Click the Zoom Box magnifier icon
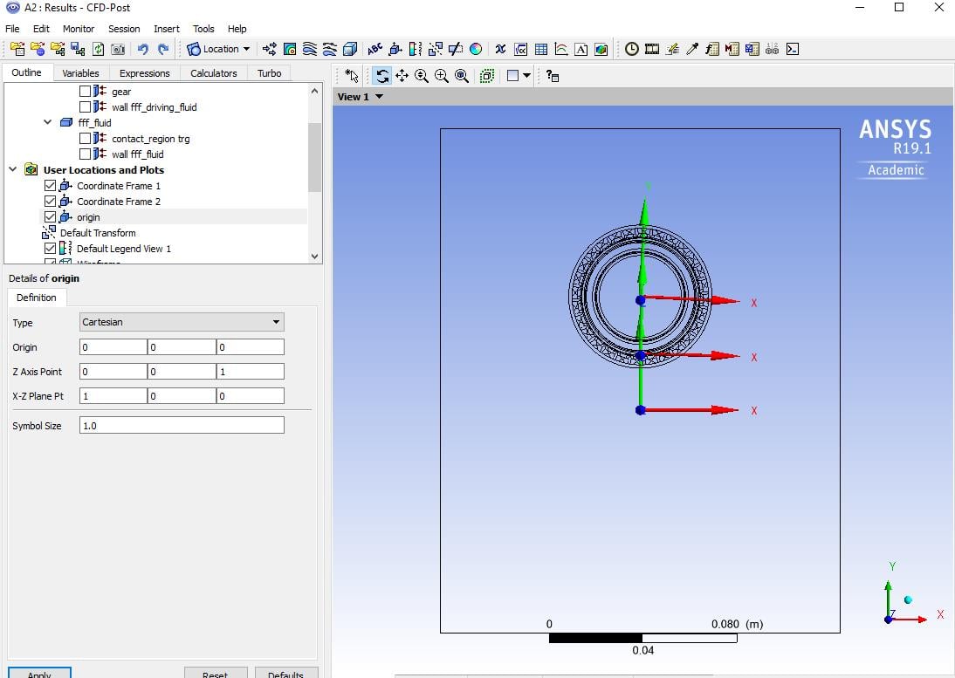Viewport: 955px width, 678px height. (442, 76)
